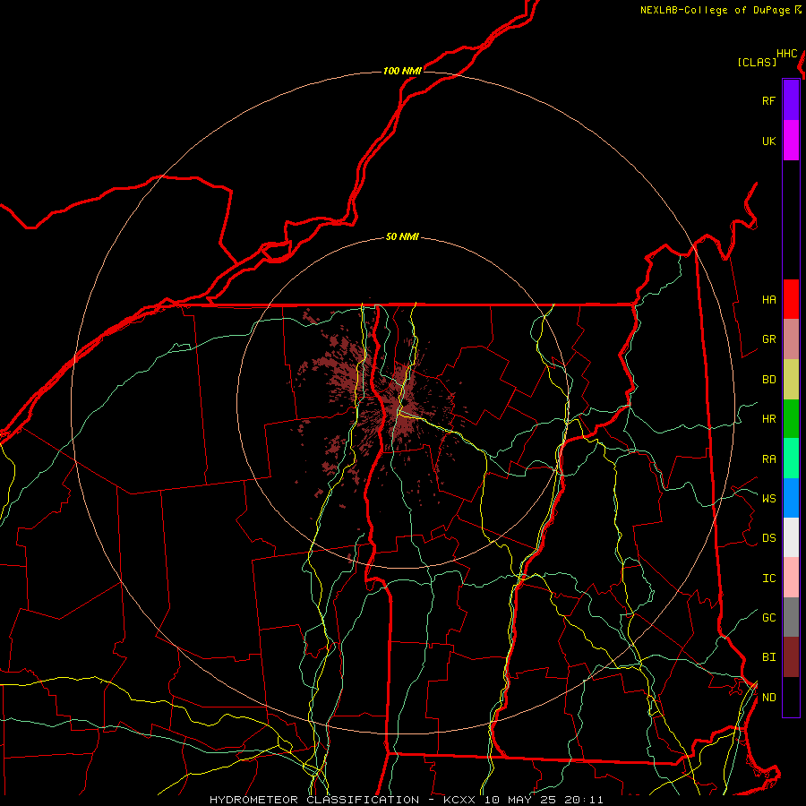The height and width of the screenshot is (806, 806).
Task: Click the BD yellow legend swatch
Action: click(x=791, y=380)
